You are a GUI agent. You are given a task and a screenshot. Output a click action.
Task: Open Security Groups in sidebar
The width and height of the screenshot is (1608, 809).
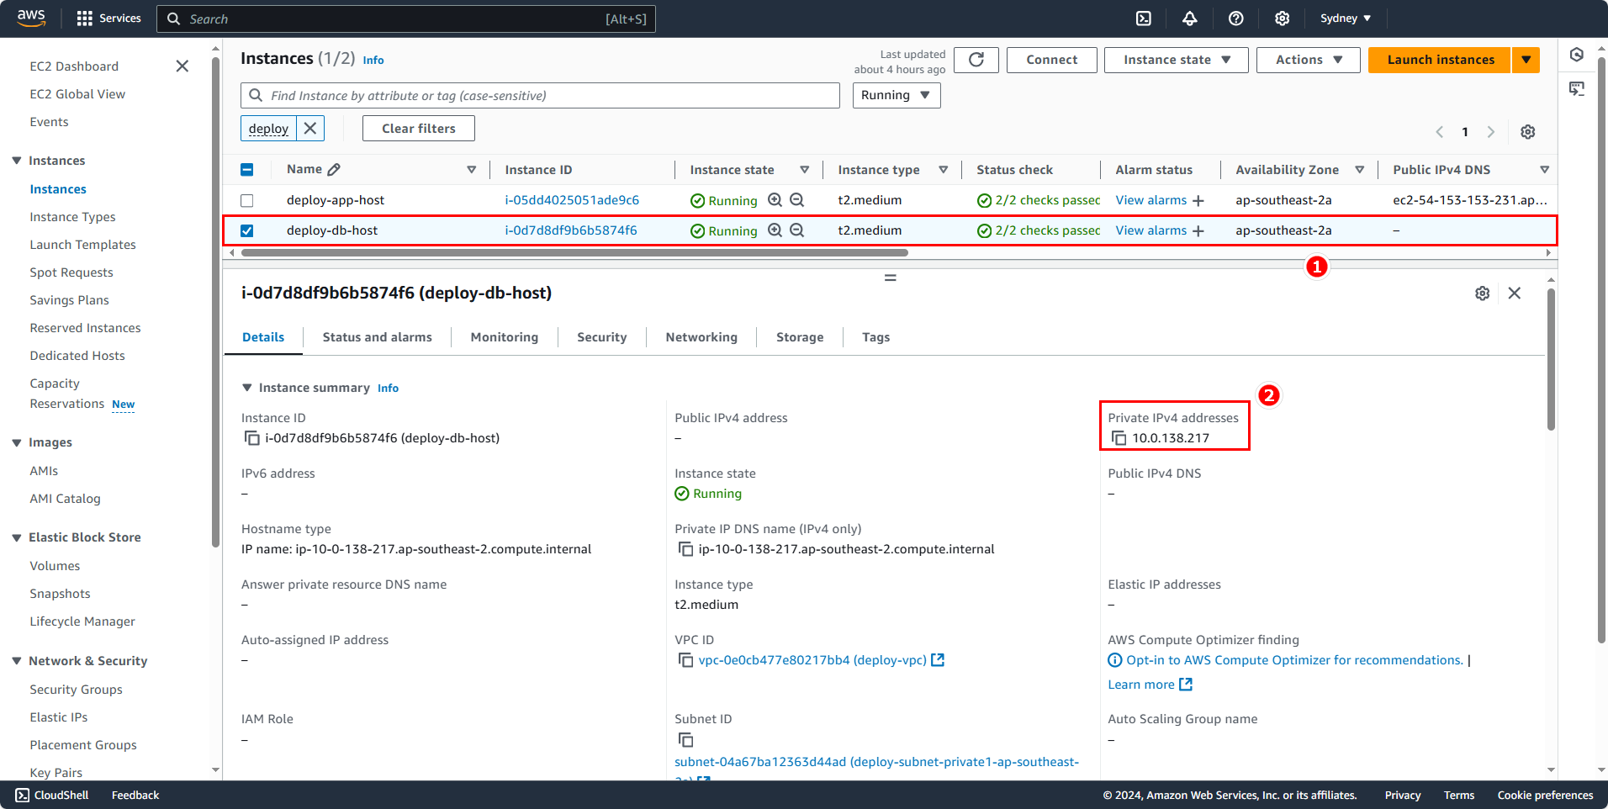pyautogui.click(x=76, y=690)
